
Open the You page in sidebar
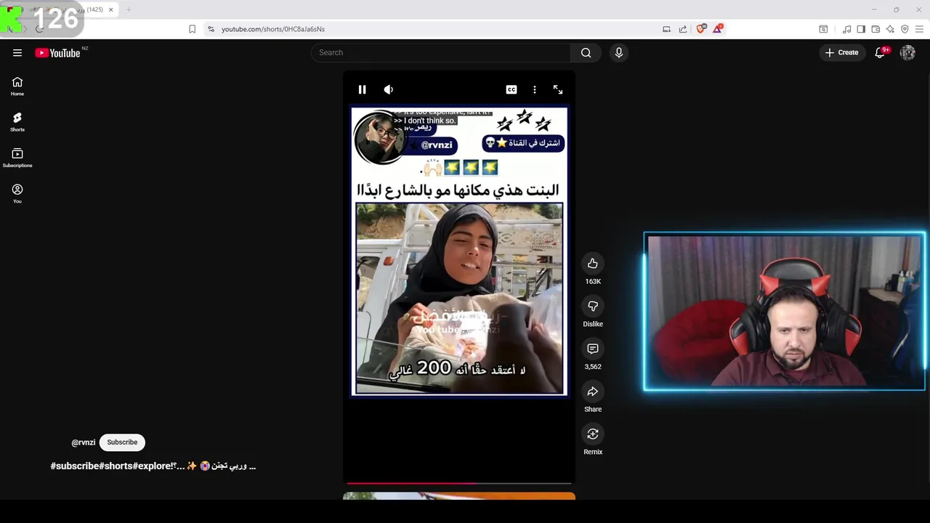pos(17,193)
